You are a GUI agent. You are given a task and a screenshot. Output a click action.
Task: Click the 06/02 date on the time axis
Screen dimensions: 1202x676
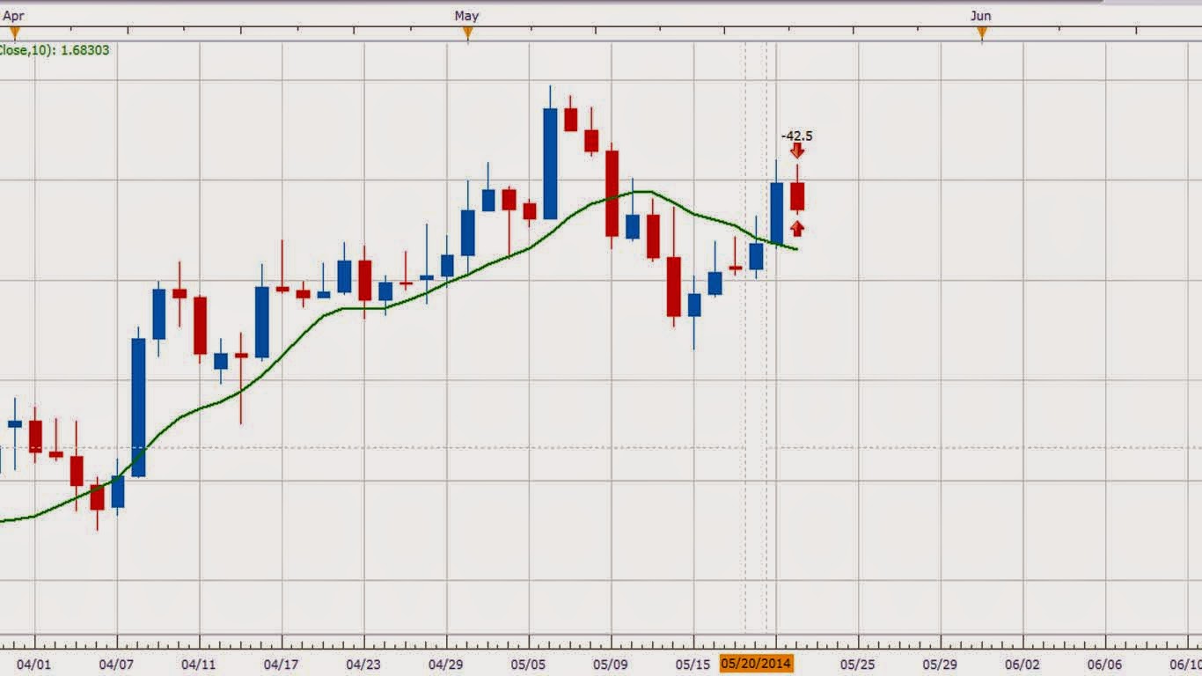pos(1022,664)
